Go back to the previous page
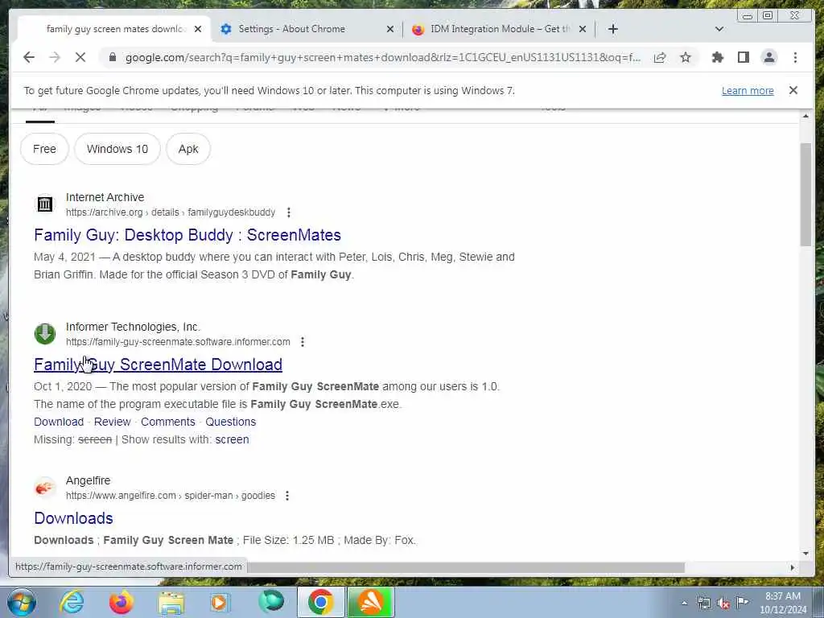Screen dimensions: 824x618 [29, 57]
